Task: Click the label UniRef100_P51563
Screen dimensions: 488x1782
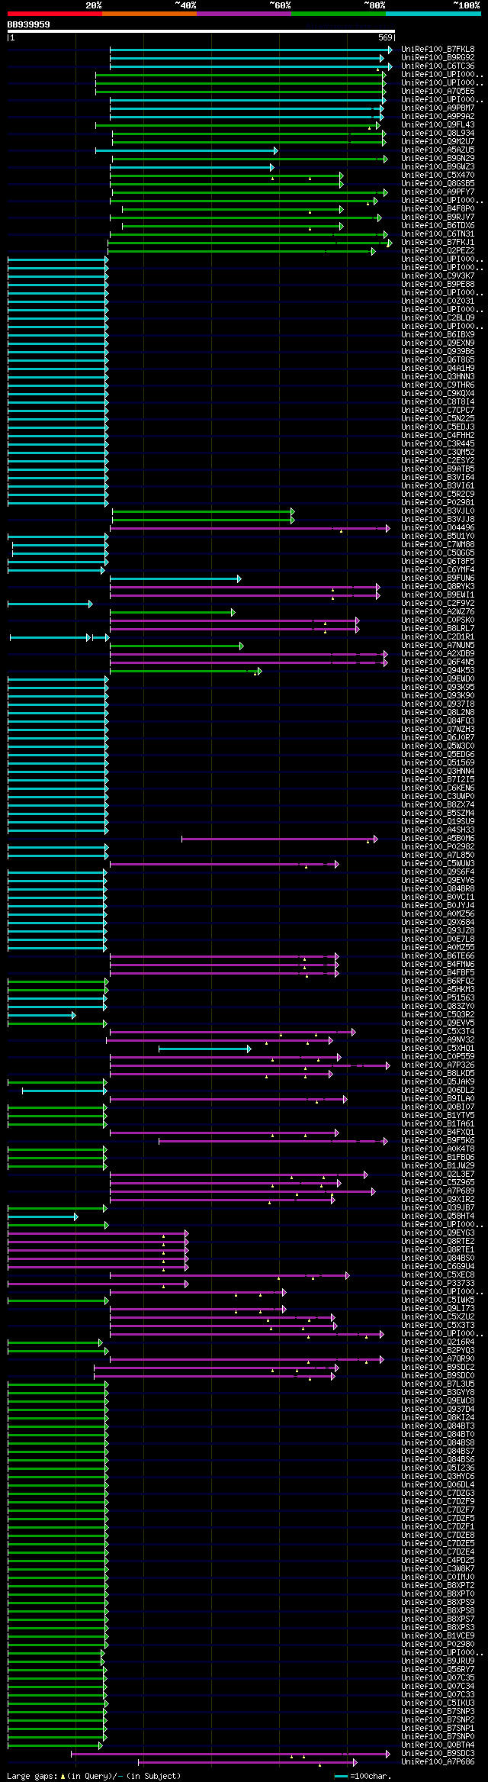Action: click(438, 998)
